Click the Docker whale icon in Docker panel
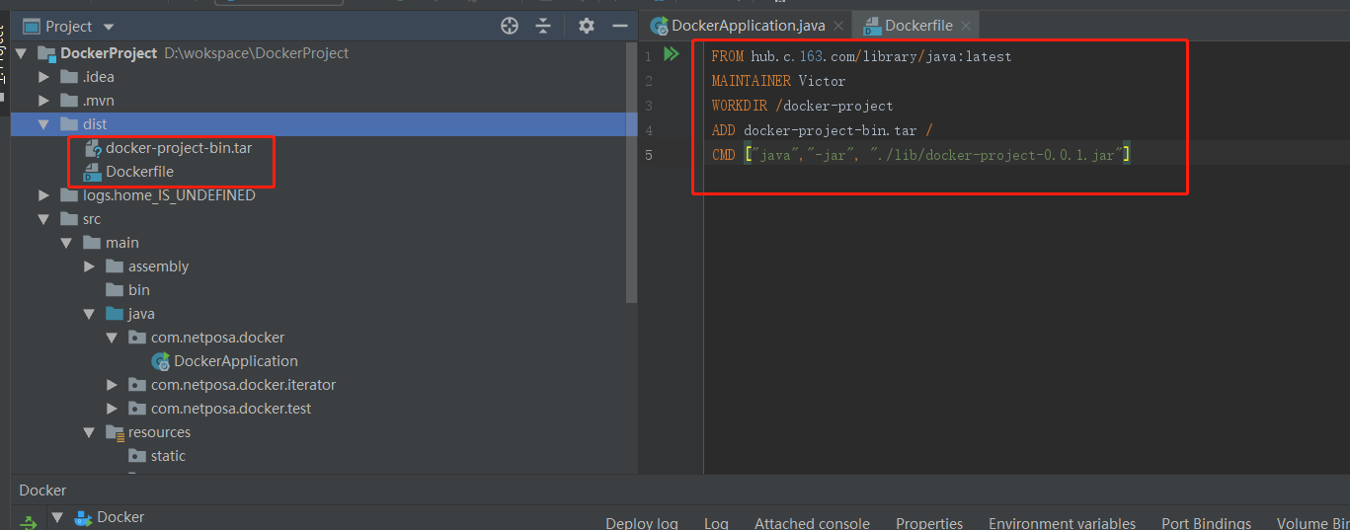1350x530 pixels. click(83, 517)
